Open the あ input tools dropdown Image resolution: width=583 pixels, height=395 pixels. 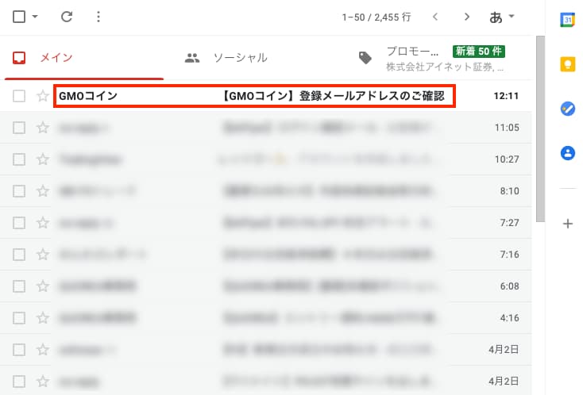pyautogui.click(x=501, y=17)
